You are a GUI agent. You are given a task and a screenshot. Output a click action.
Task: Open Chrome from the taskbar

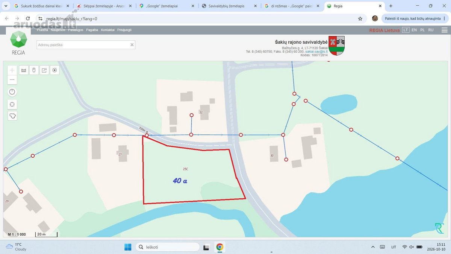coord(219,247)
